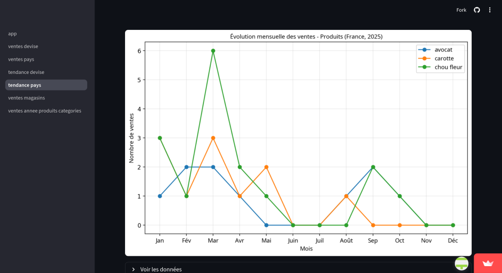Click the red Streamlit crown badge
This screenshot has height=273, width=502.
coord(488,263)
